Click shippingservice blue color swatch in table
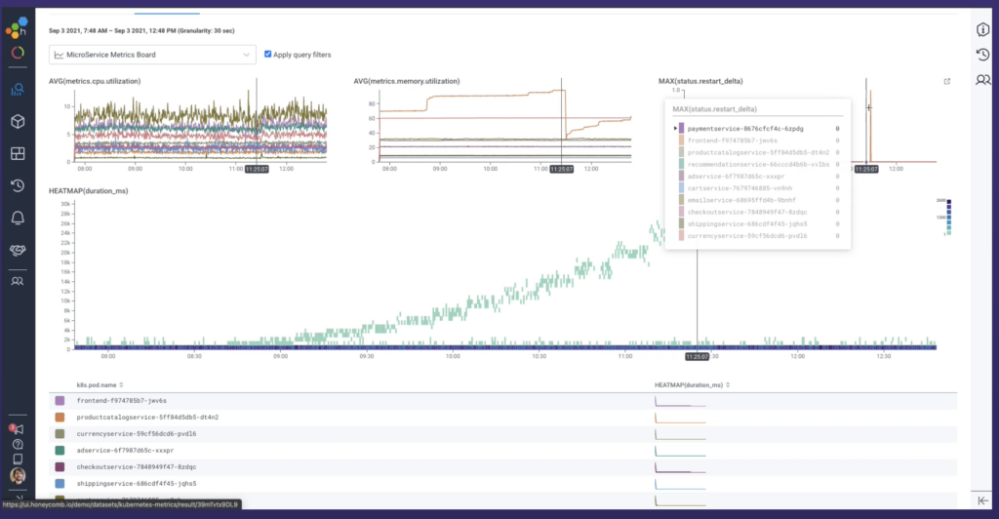The image size is (999, 519). tap(60, 483)
